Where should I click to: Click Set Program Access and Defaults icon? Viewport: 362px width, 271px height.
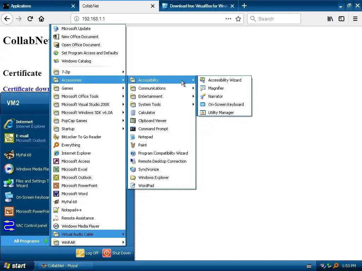pos(56,53)
